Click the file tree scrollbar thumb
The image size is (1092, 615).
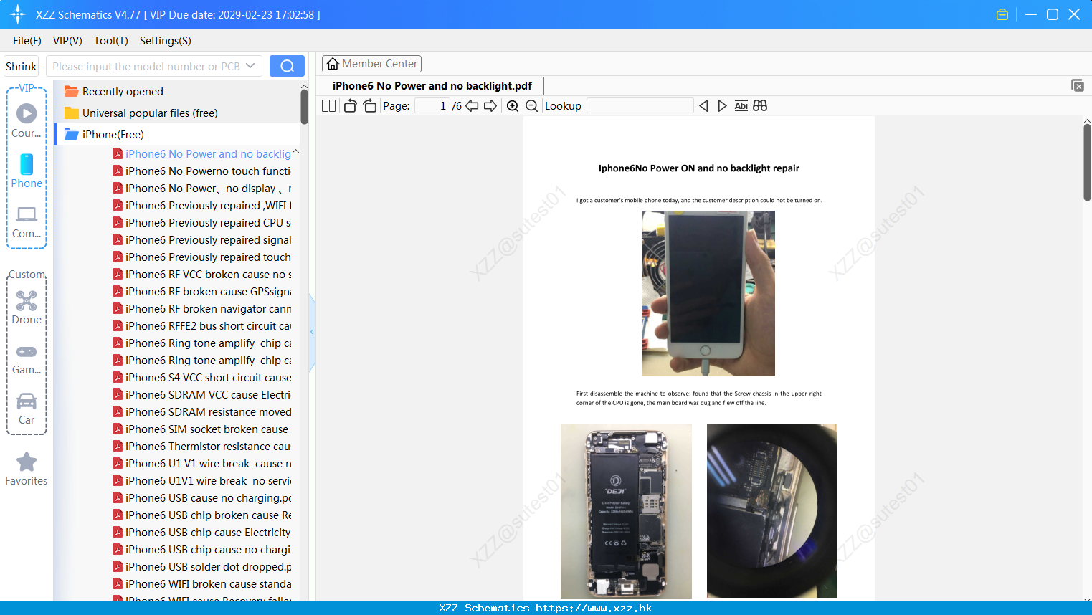[x=304, y=106]
